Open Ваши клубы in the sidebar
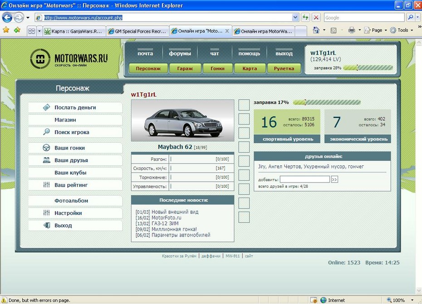Viewport: 422px width, 304px height. tap(75, 173)
